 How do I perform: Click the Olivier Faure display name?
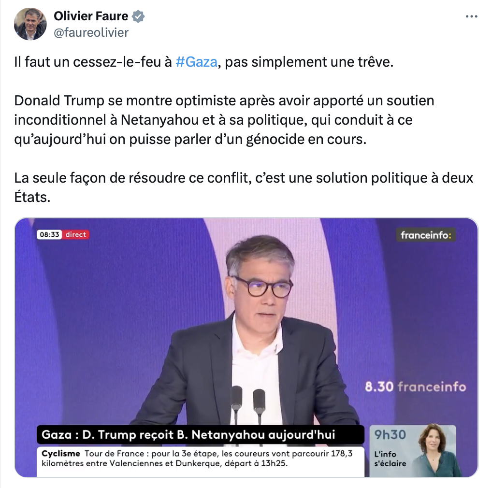coord(91,16)
